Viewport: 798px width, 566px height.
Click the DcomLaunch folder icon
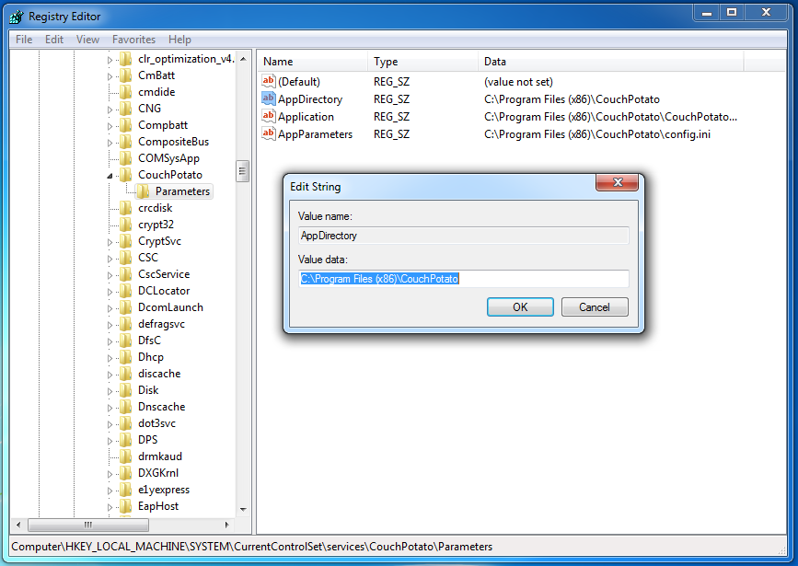pos(126,307)
